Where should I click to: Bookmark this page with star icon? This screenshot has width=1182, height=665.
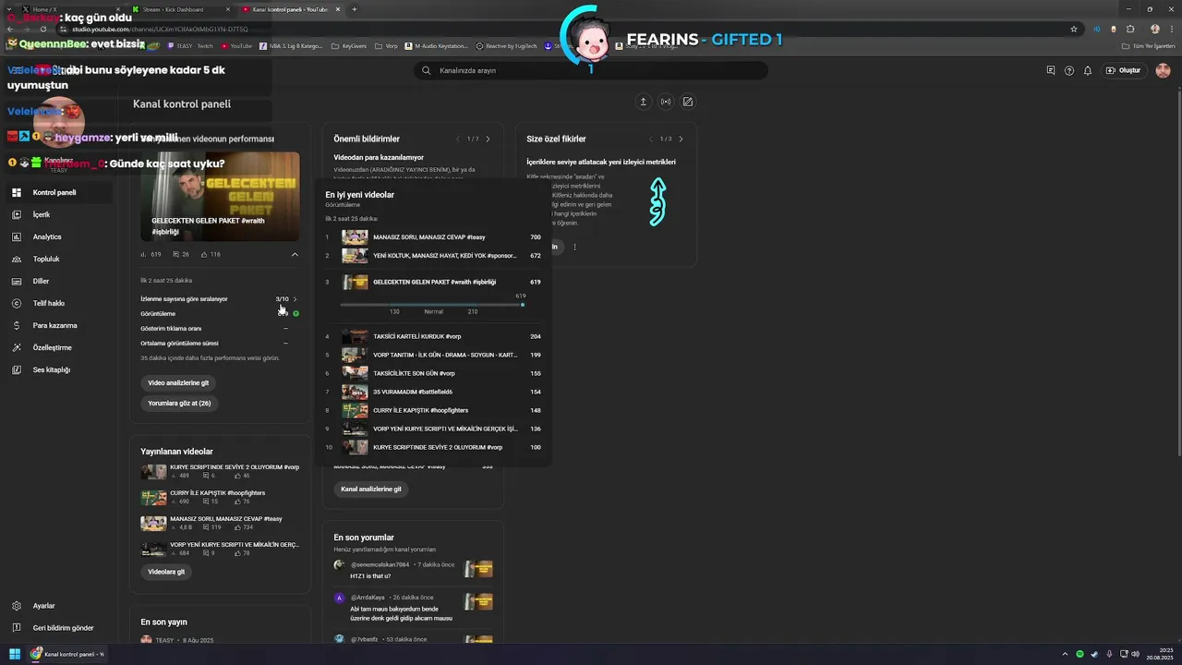click(x=1074, y=29)
